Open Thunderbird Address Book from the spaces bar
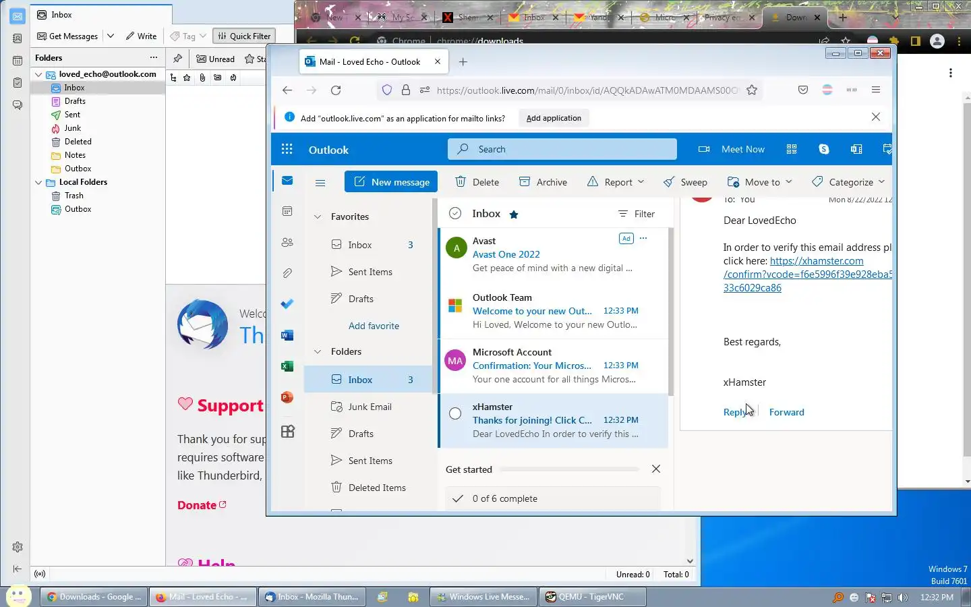971x607 pixels. pos(18,38)
